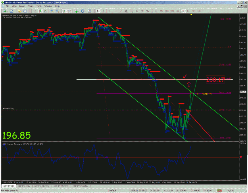Click the Profiles toolbar icon
This screenshot has width=248, height=193.
pyautogui.click(x=11, y=11)
